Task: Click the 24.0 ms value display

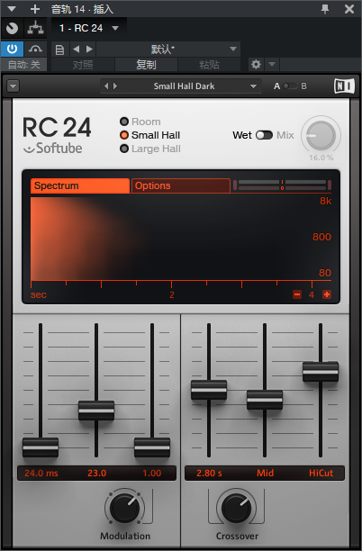Action: (x=41, y=473)
